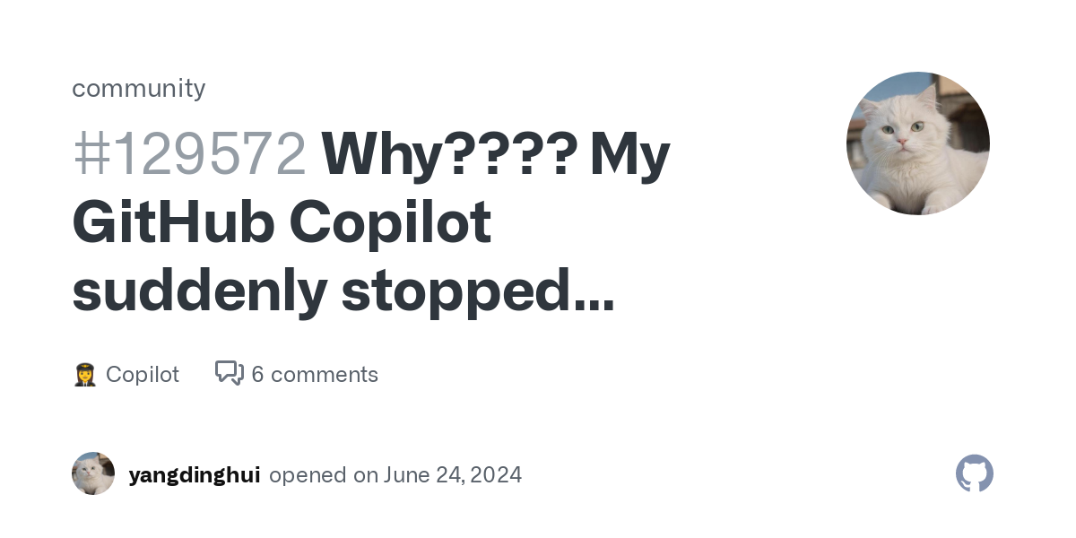Select the Copilot category label

(143, 374)
